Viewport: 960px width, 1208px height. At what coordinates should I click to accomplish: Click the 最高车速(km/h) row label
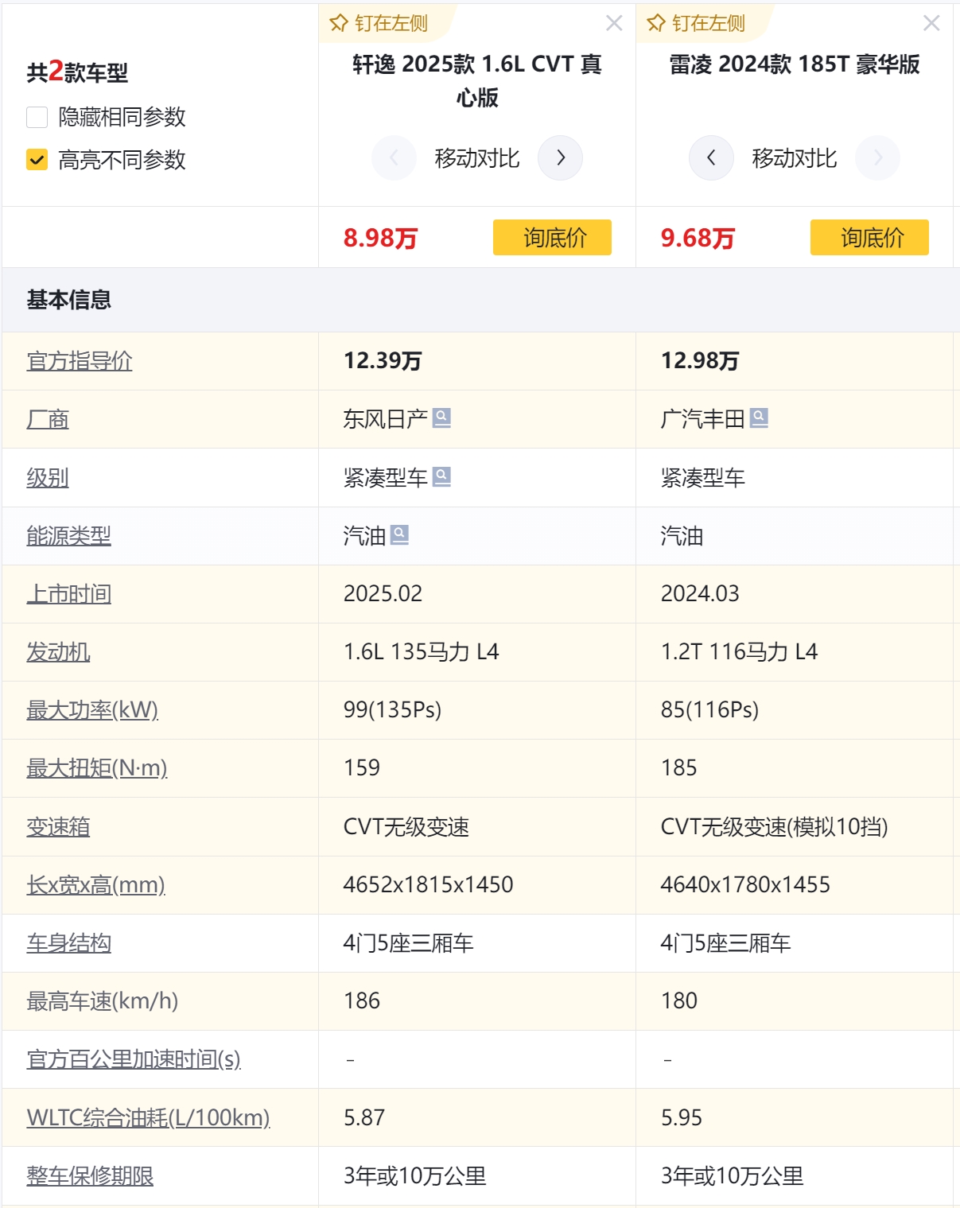tap(103, 1001)
